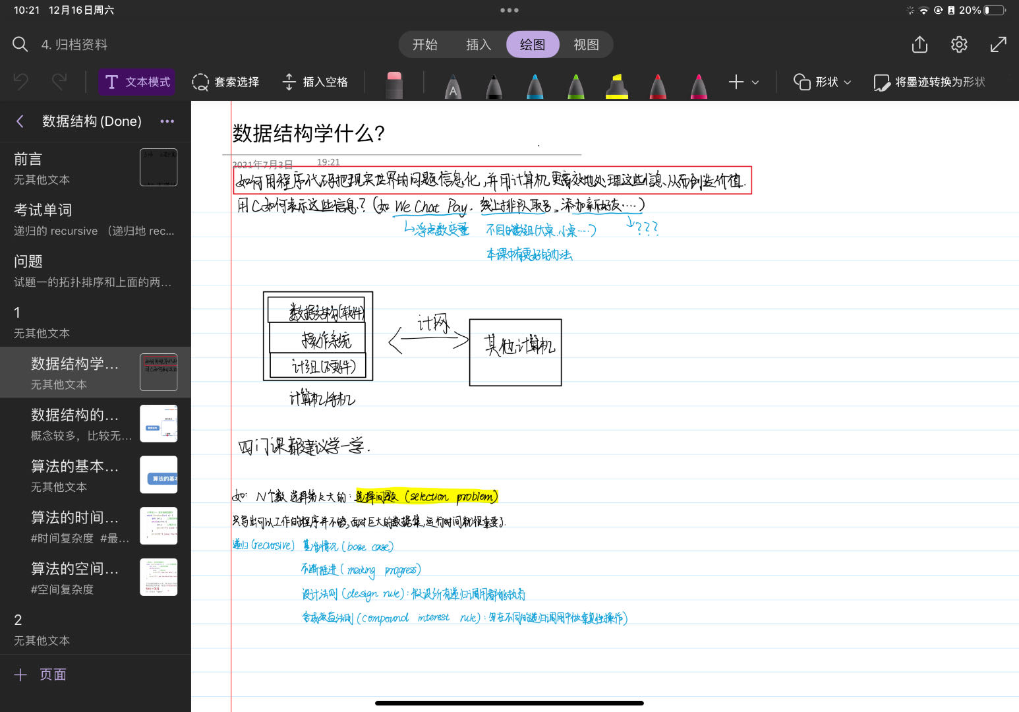Go back with the chevron beside 数据结构 (Done)

click(20, 121)
